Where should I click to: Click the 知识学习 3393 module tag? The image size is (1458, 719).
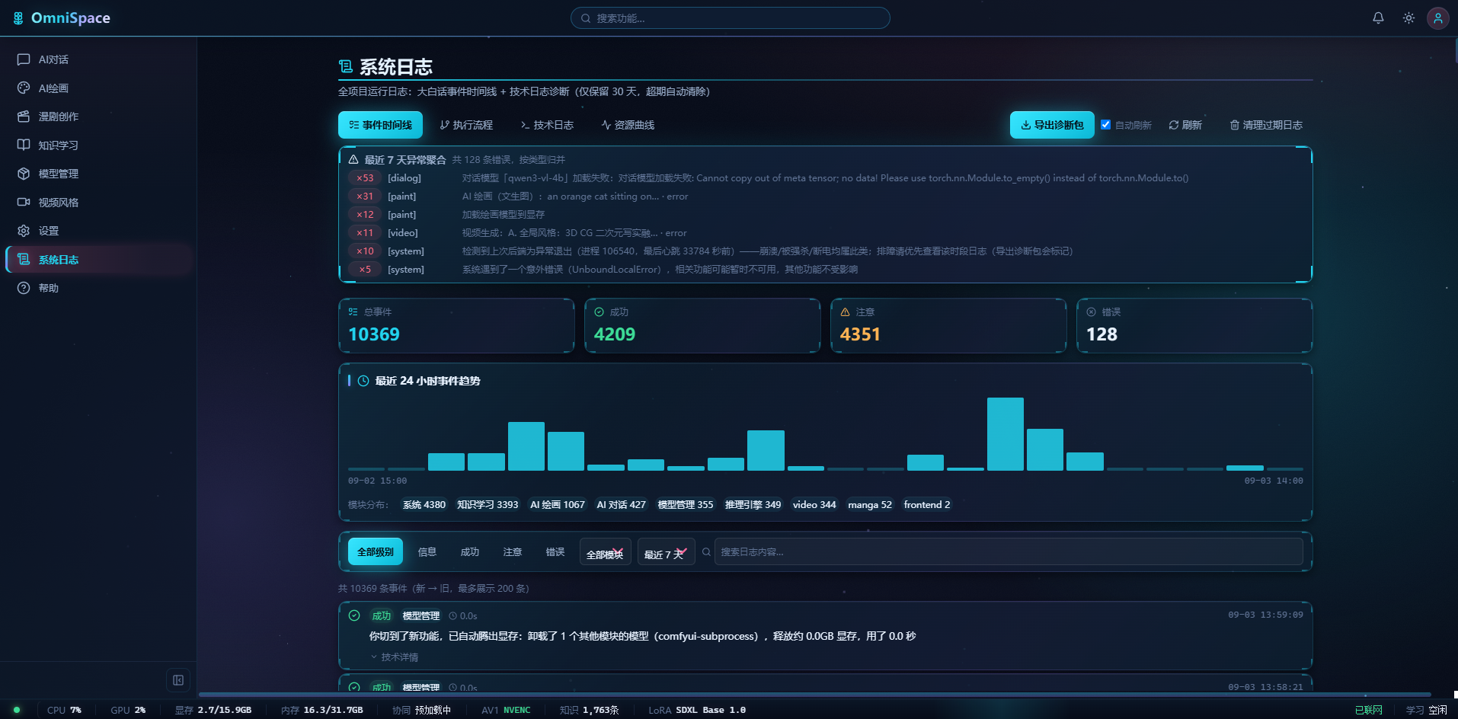(x=488, y=504)
